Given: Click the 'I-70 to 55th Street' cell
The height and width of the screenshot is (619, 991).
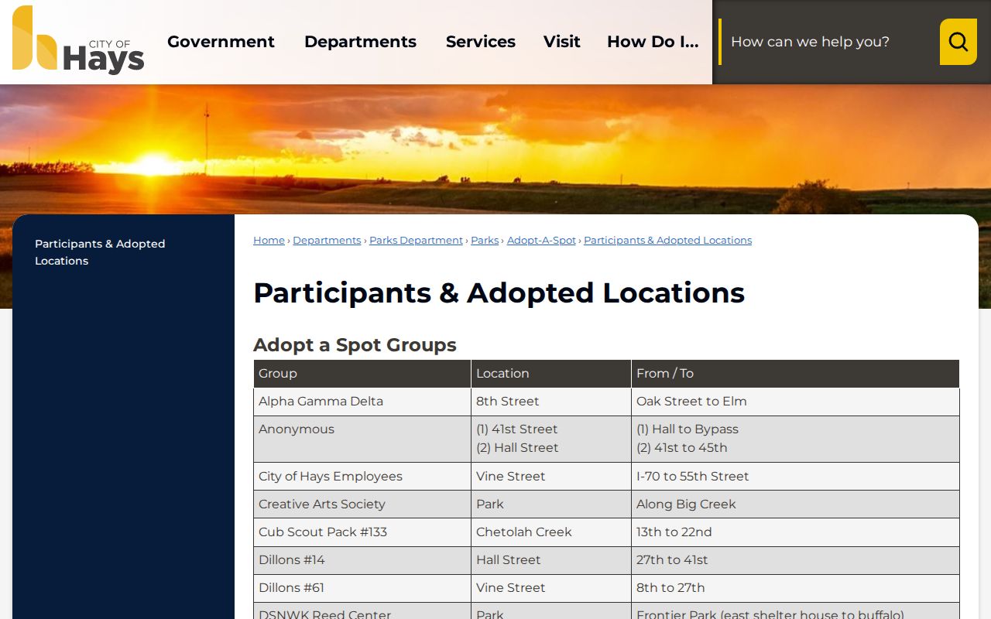Looking at the screenshot, I should (795, 477).
